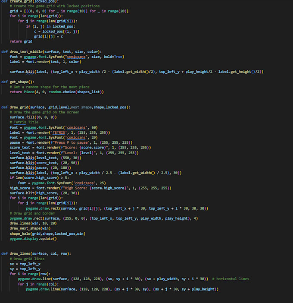Select the 'return grid' statement
This screenshot has height=303, width=293.
21,41
